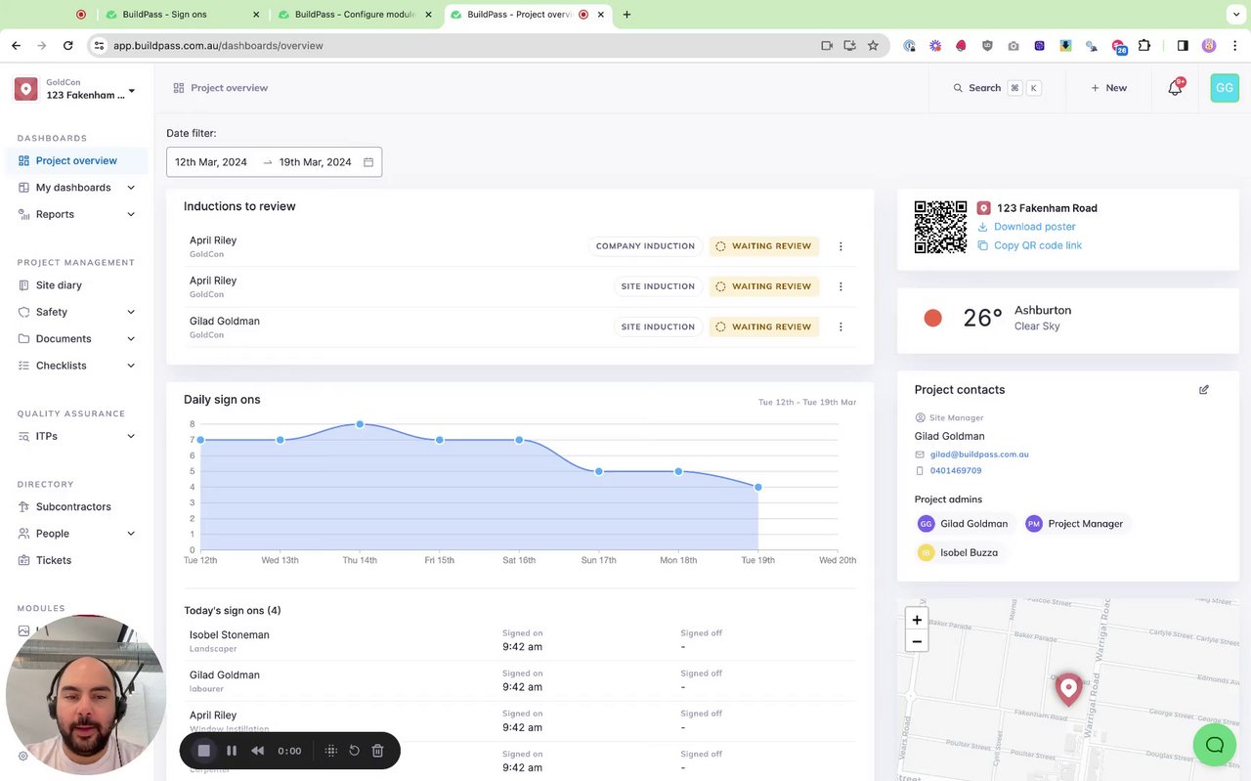Close the BuildPass - Sign ons tab
The height and width of the screenshot is (781, 1251).
(256, 15)
